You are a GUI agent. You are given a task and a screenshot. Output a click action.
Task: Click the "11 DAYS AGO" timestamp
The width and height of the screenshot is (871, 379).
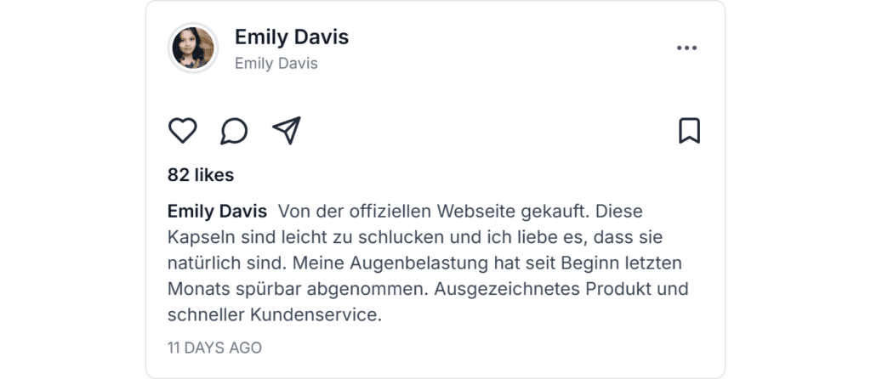[x=214, y=348]
